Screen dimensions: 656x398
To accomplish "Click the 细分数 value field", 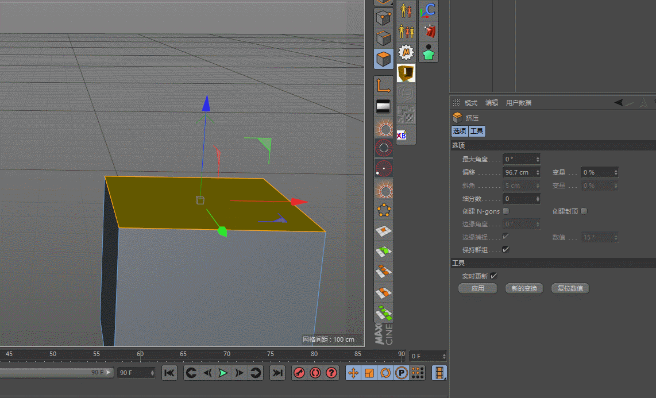I will click(519, 199).
